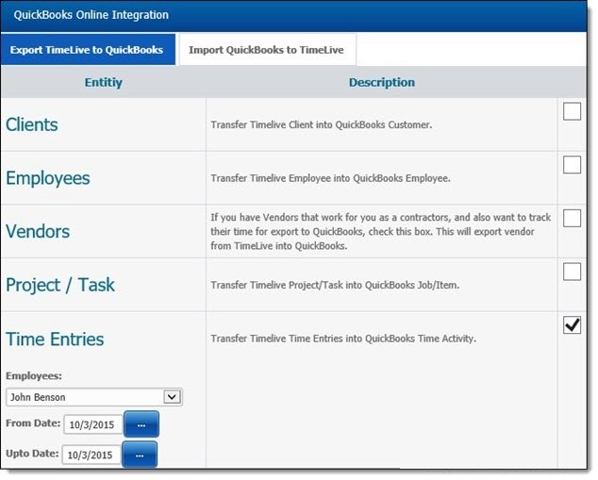Screen dimensions: 598x480
Task: Select the Employees entity heading
Action: pyautogui.click(x=48, y=178)
